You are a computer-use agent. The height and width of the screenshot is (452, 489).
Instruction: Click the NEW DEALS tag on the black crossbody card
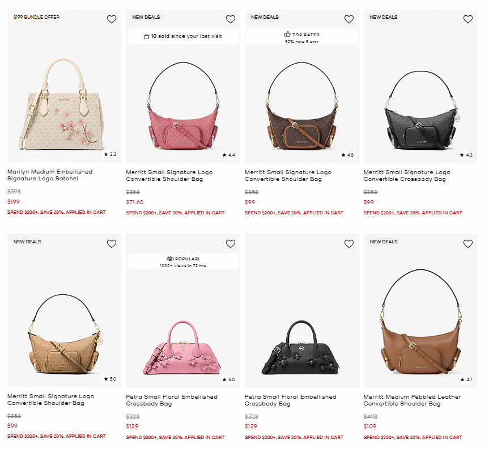(384, 17)
